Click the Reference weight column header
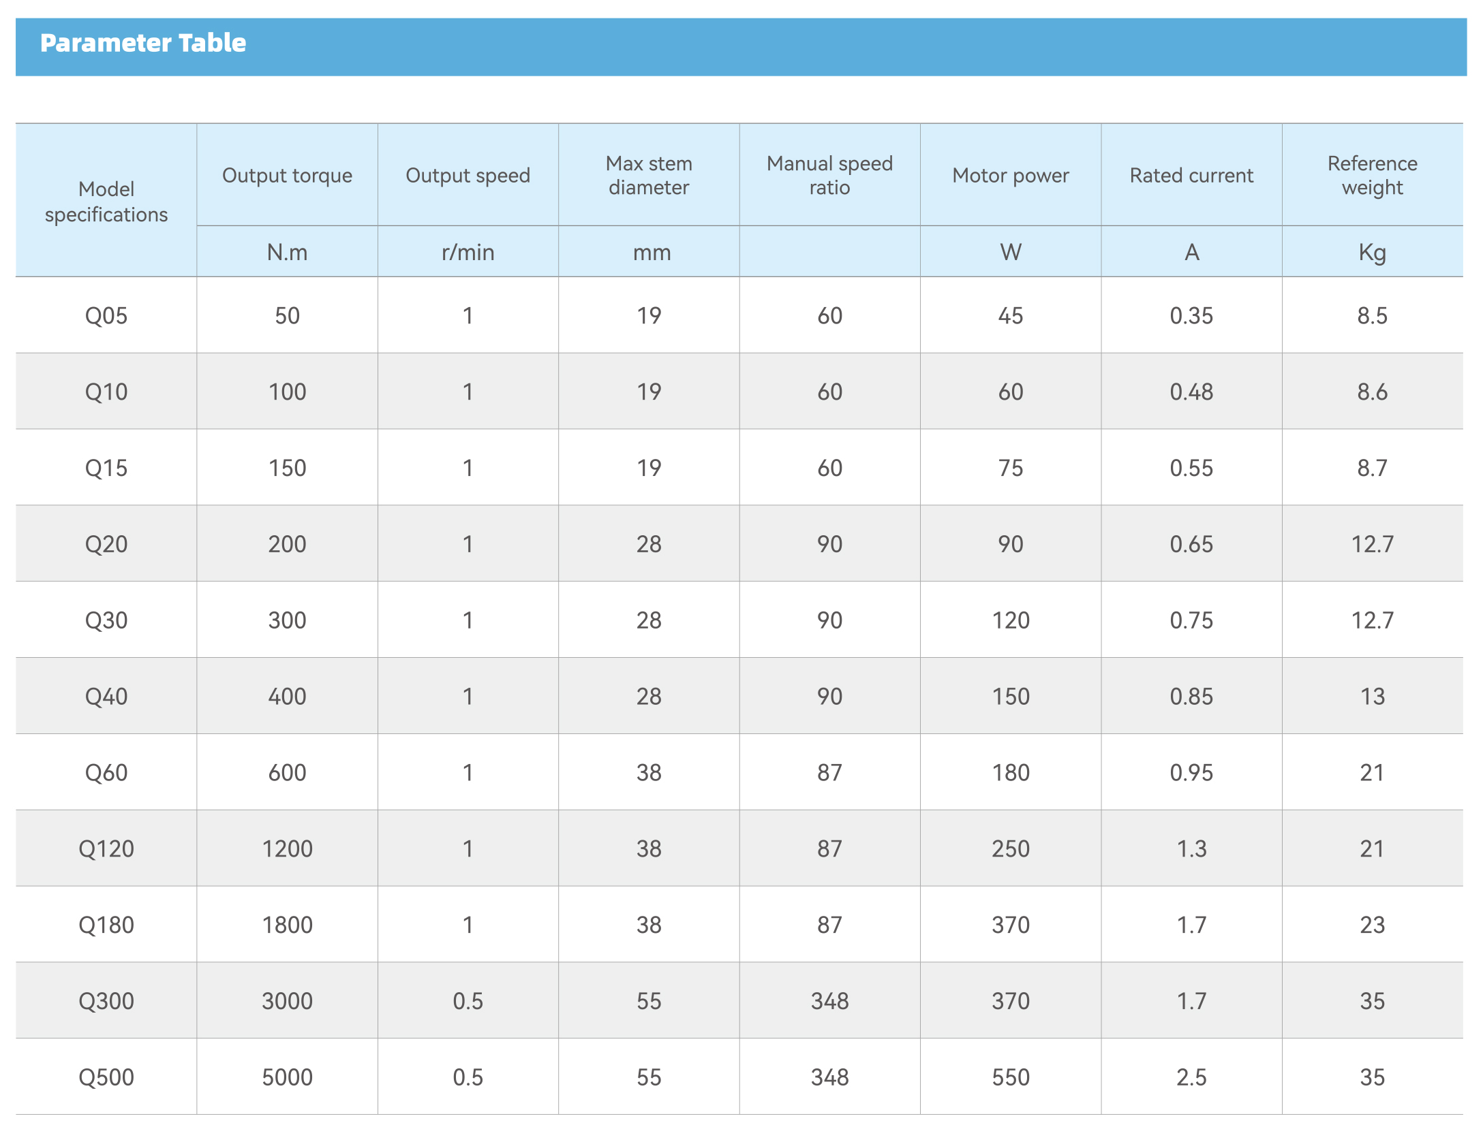 click(1372, 176)
